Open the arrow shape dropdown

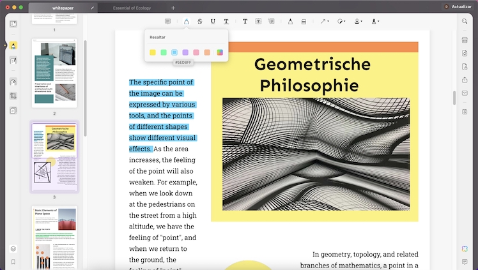tap(324, 21)
